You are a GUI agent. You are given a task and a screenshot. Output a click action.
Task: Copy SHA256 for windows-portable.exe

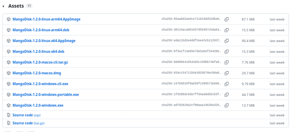click(226, 95)
